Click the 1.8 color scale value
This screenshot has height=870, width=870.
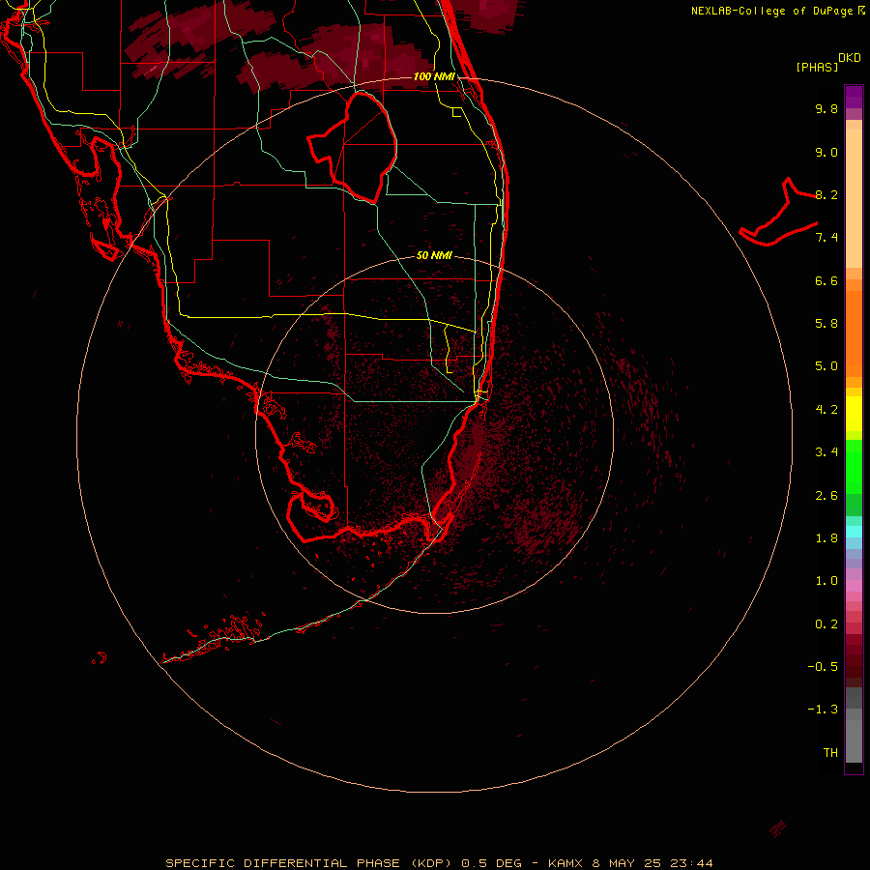pyautogui.click(x=826, y=538)
